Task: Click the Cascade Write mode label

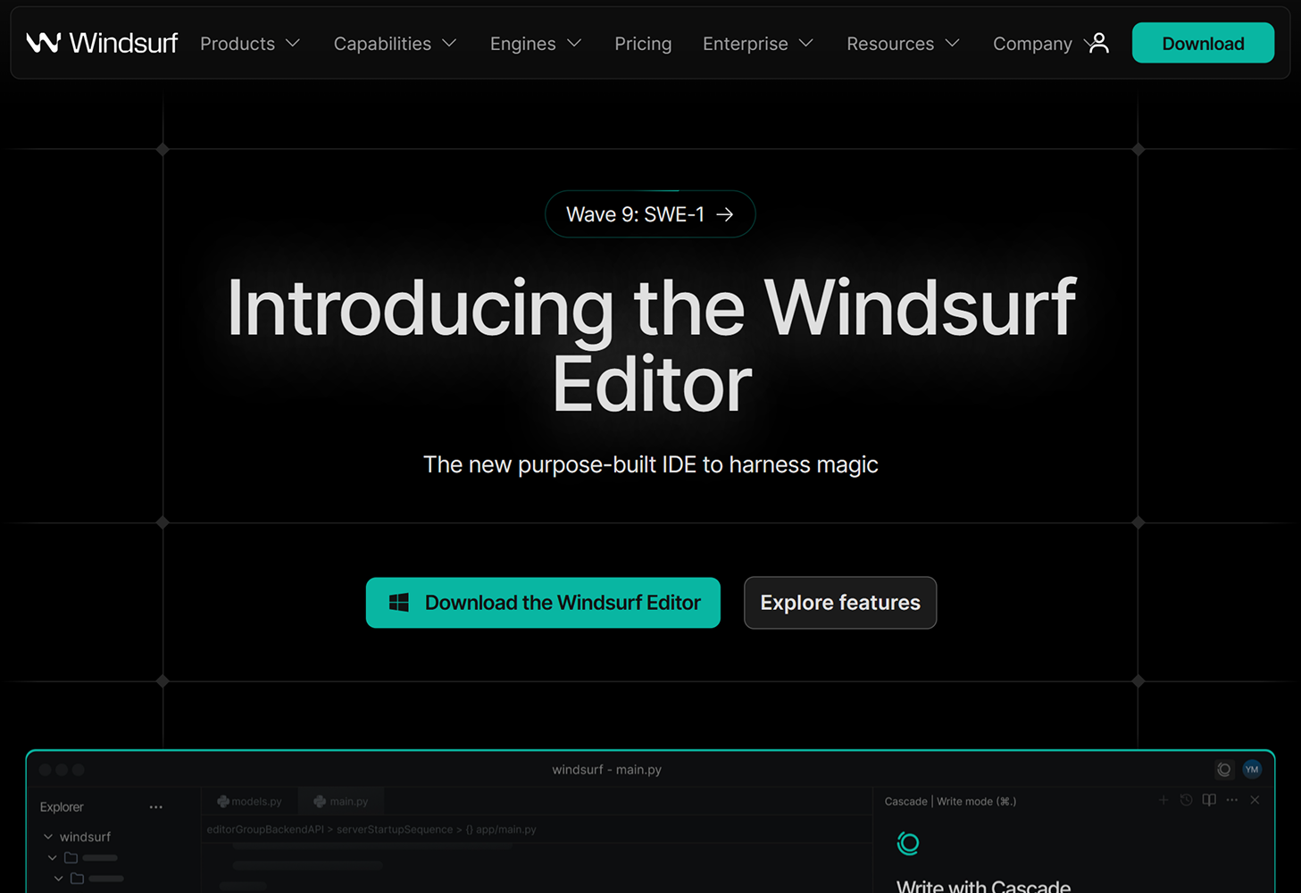Action: (950, 801)
